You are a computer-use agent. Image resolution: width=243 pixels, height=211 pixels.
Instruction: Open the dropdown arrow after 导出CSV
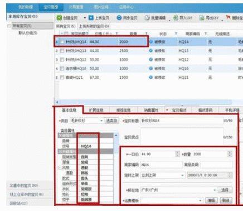point(222,20)
